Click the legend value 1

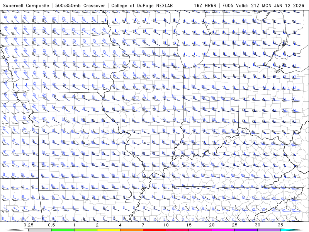(74, 225)
